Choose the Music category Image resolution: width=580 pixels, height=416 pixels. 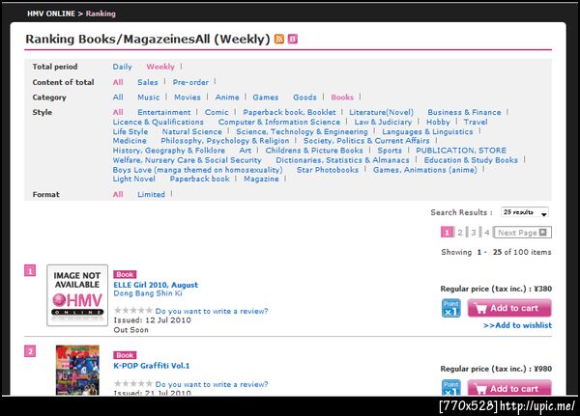tap(148, 97)
